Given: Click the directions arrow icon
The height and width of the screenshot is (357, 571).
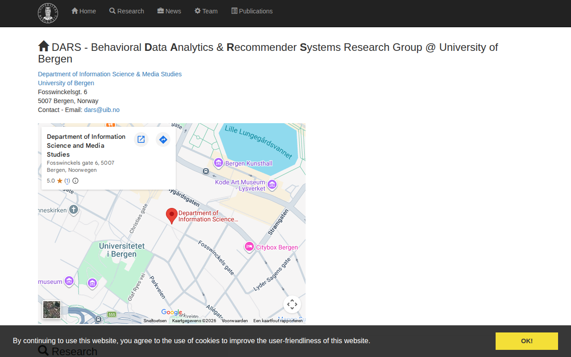Looking at the screenshot, I should (x=163, y=140).
